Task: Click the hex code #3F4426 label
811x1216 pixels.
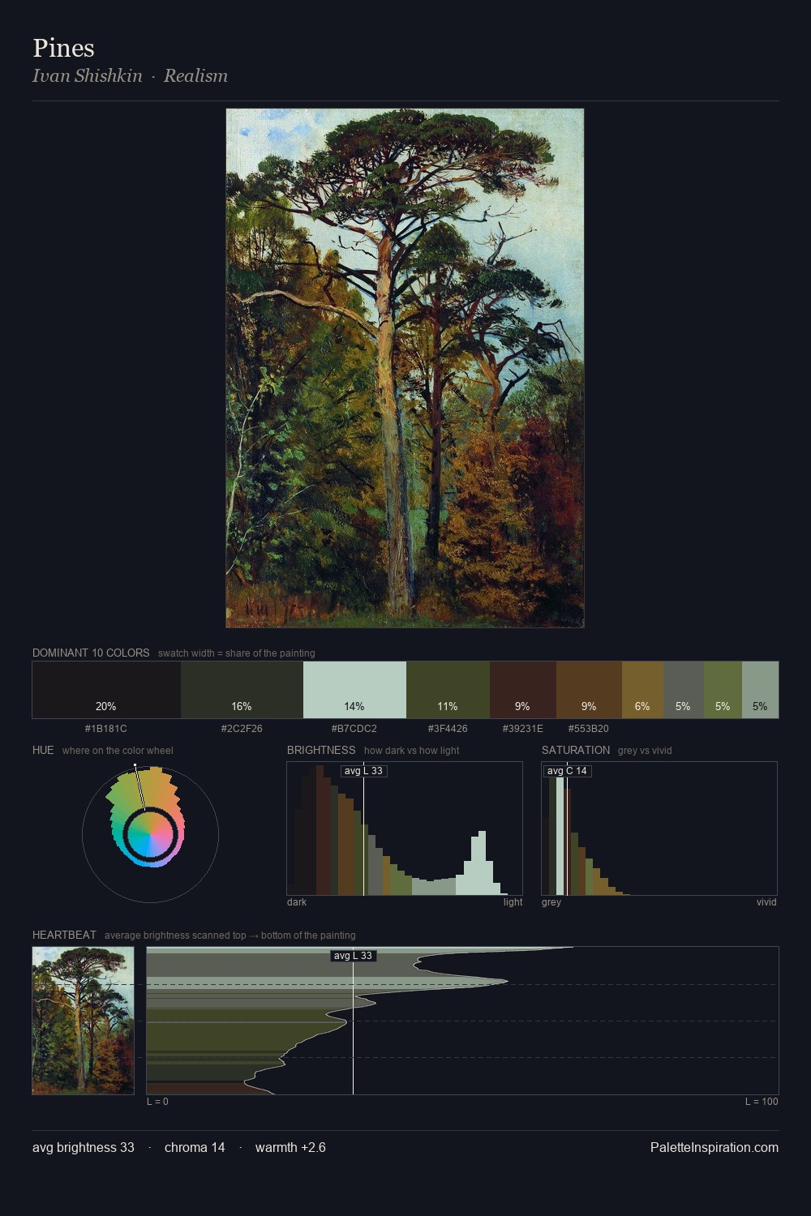Action: [x=448, y=728]
